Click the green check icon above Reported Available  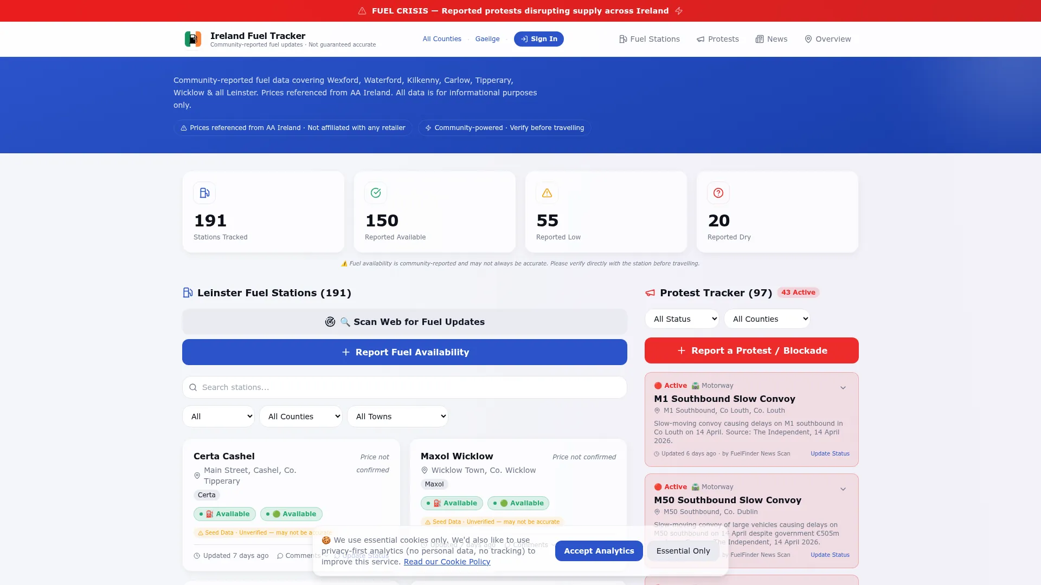(375, 193)
